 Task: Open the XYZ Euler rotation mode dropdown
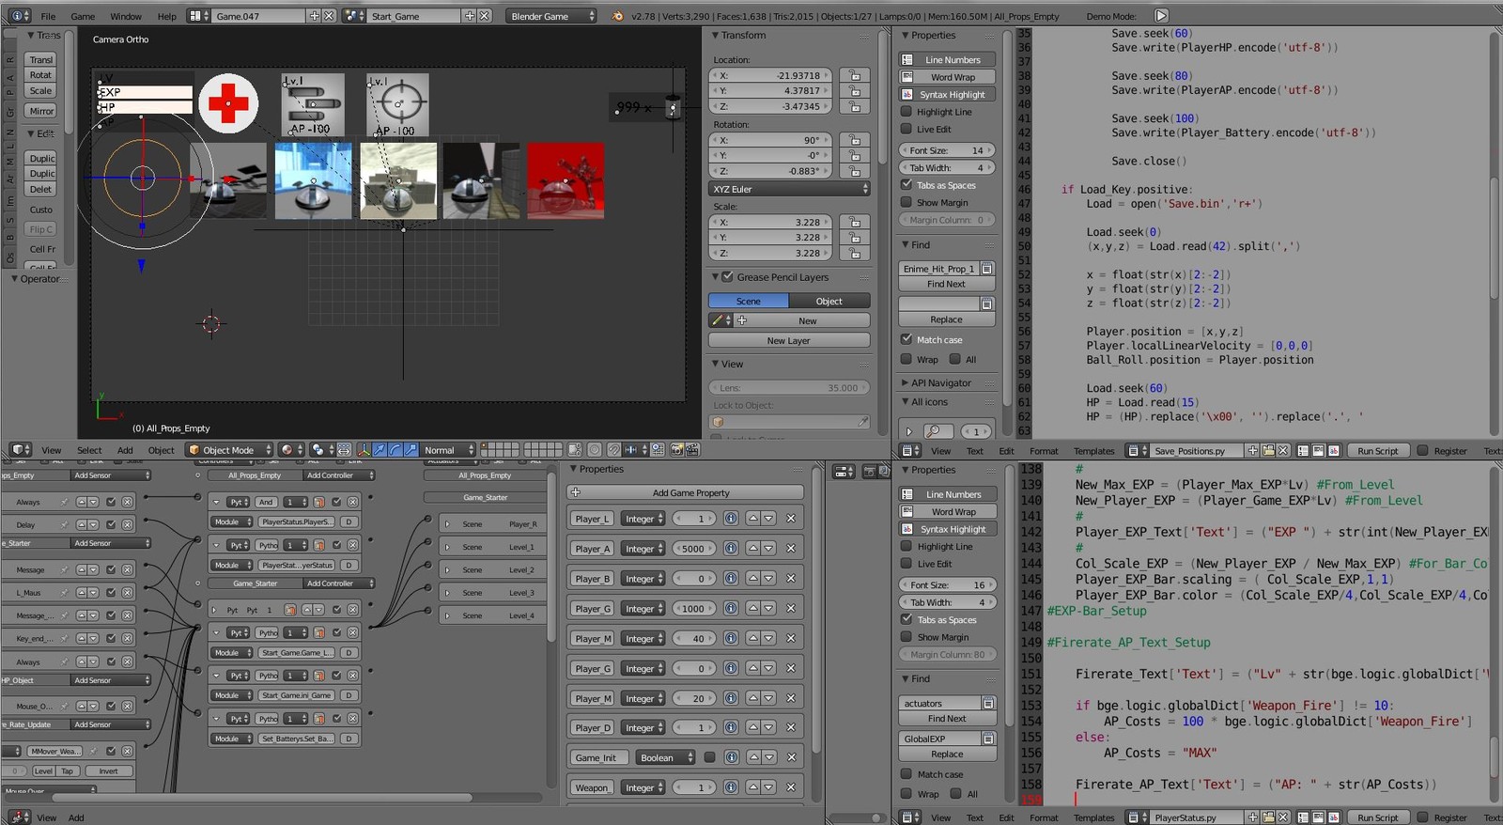tap(789, 189)
